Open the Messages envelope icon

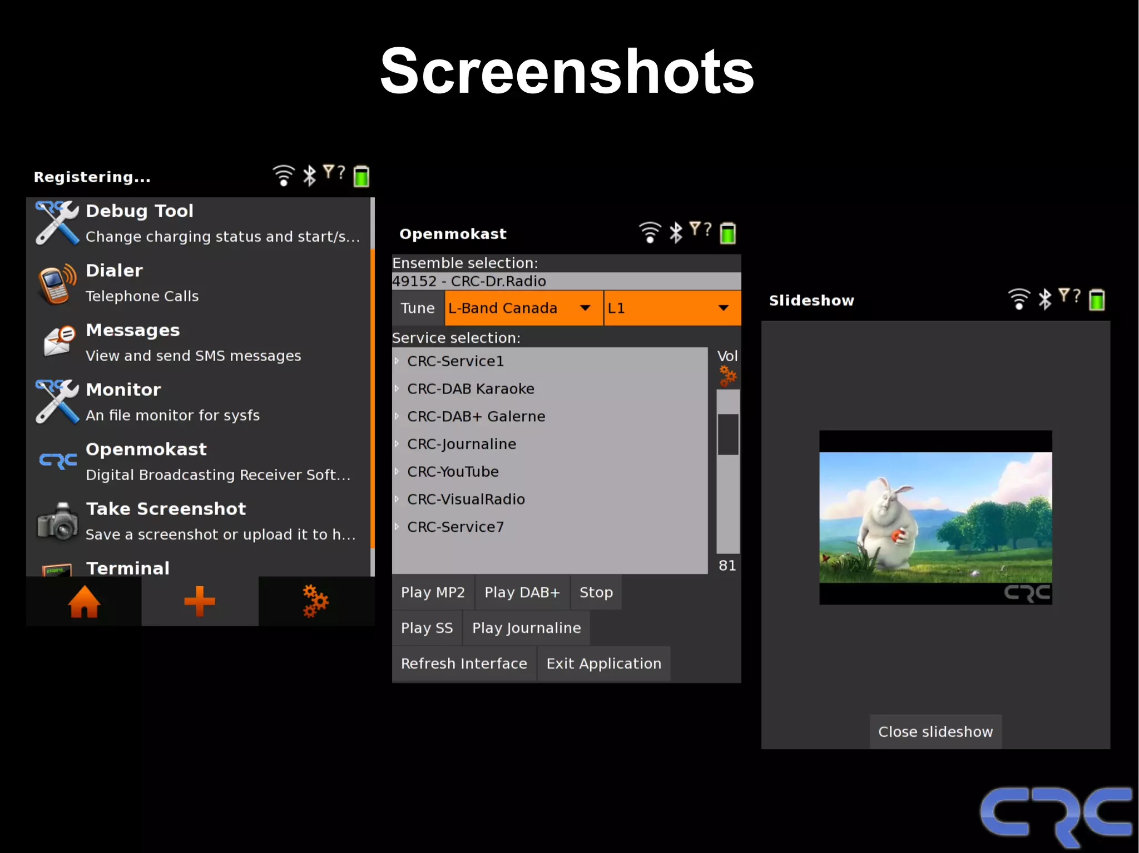click(x=59, y=341)
